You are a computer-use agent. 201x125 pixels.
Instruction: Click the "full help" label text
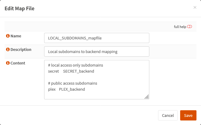pyautogui.click(x=180, y=27)
